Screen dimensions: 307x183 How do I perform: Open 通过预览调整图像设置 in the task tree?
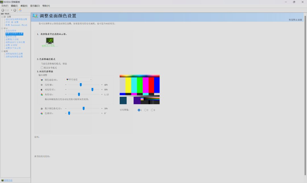(16, 19)
